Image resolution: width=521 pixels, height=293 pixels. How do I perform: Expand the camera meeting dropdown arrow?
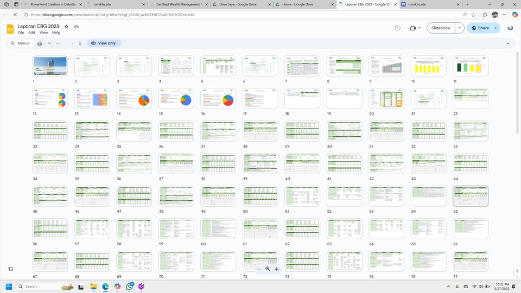pos(420,28)
